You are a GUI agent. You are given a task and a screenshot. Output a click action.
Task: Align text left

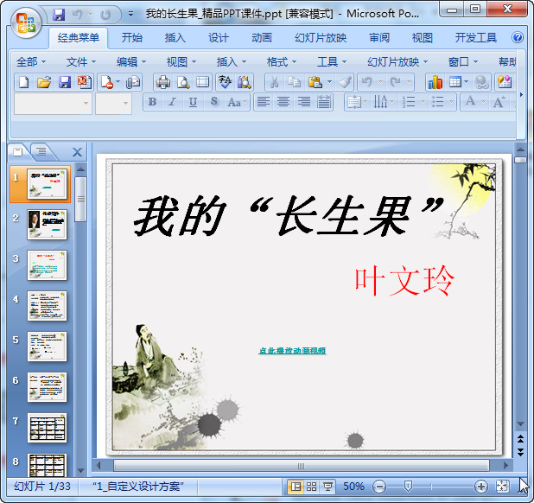click(x=264, y=102)
